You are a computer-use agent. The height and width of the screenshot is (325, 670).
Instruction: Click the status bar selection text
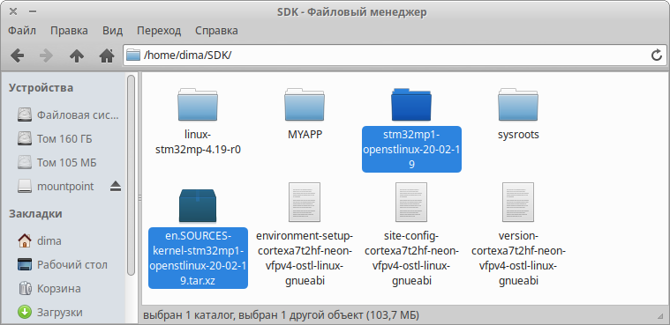click(x=281, y=315)
